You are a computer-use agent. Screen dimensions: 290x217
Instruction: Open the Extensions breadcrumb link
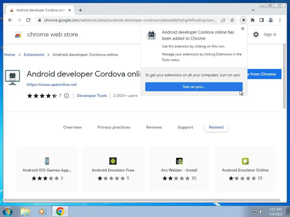pos(34,55)
